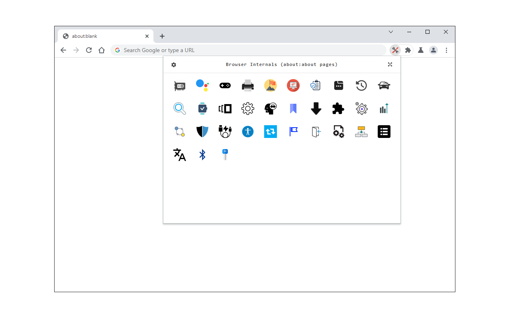
Task: Click the black downloads arrow icon
Action: tap(316, 108)
